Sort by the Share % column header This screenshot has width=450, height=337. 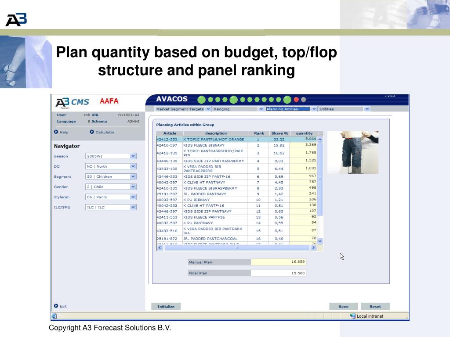(279, 133)
